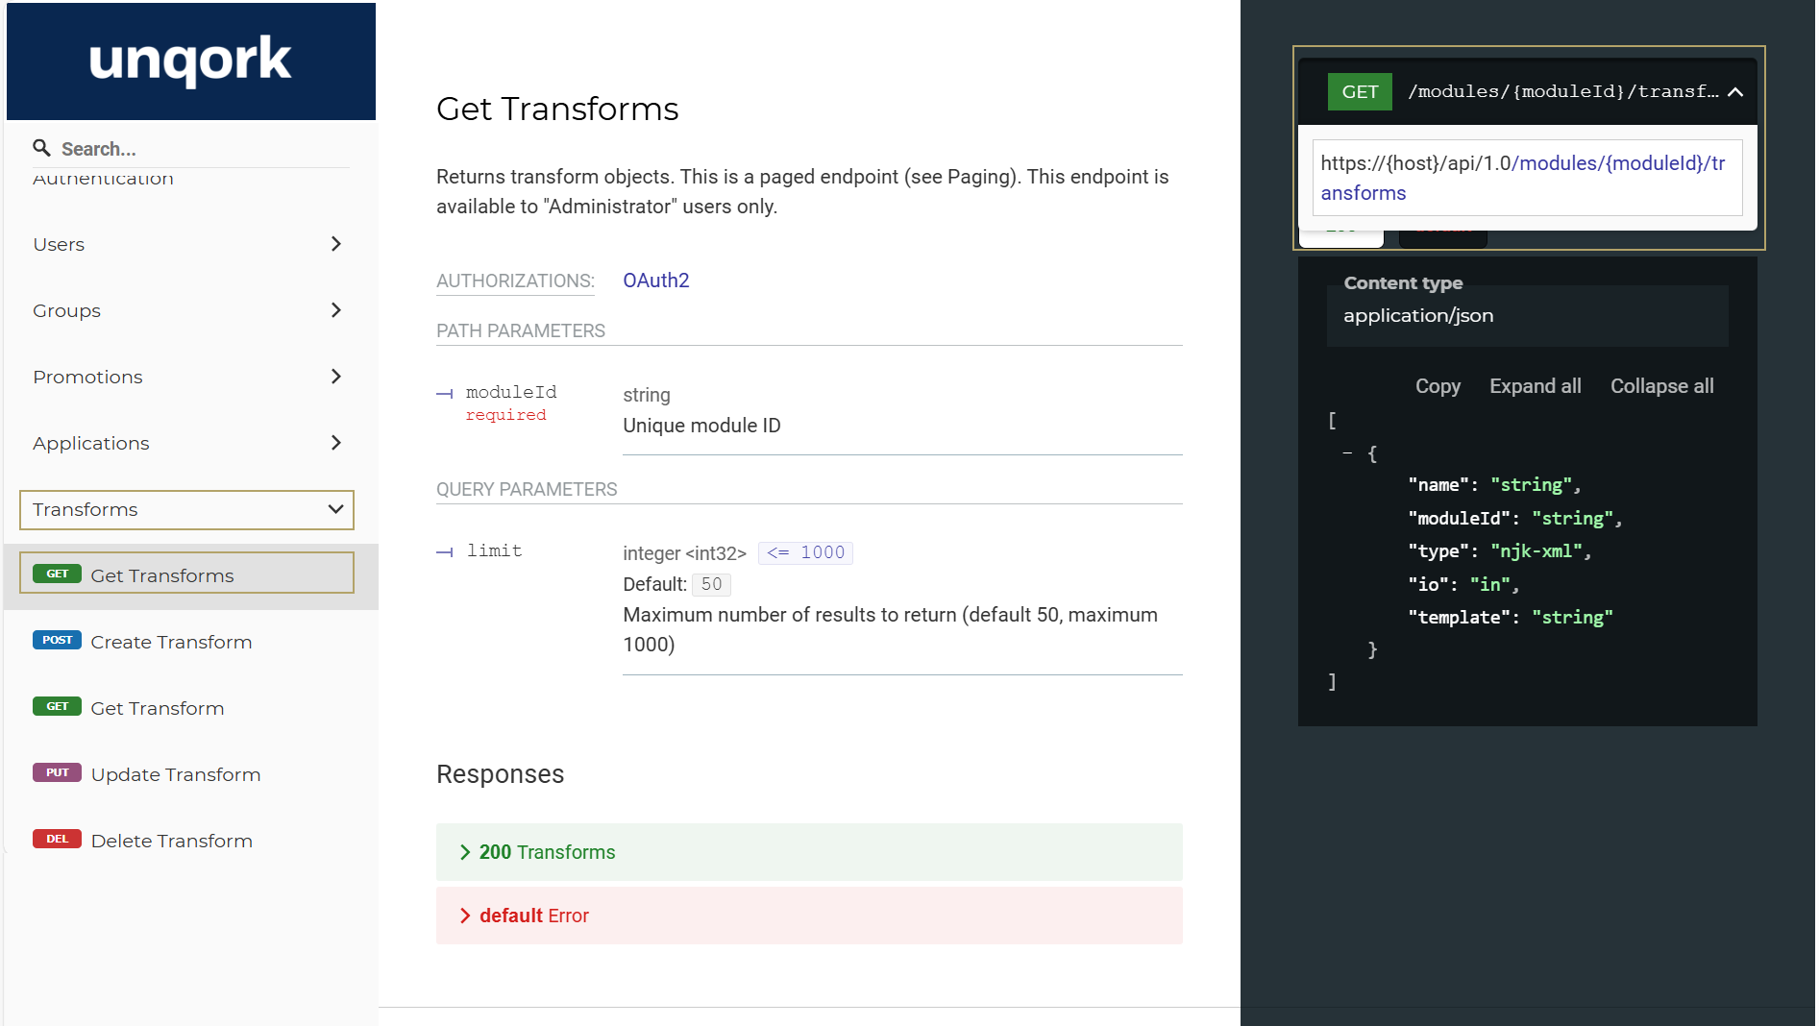This screenshot has width=1819, height=1026.
Task: Open the Authentication sidebar item
Action: point(103,179)
